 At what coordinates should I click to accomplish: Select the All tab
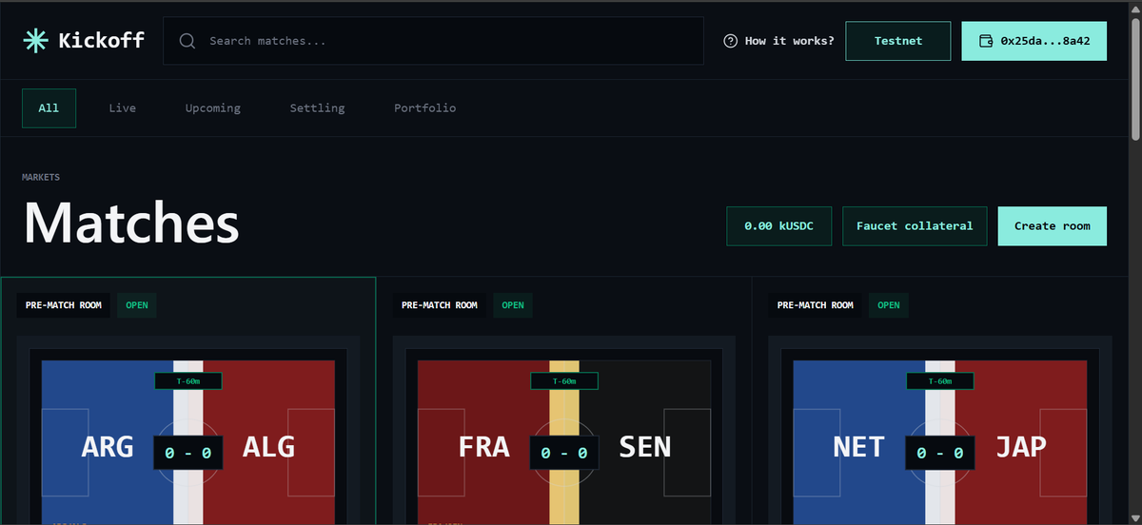tap(49, 107)
